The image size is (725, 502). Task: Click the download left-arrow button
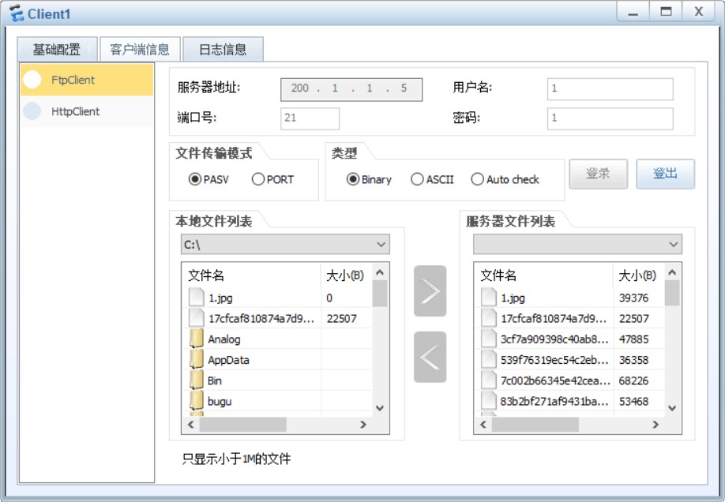(x=430, y=358)
